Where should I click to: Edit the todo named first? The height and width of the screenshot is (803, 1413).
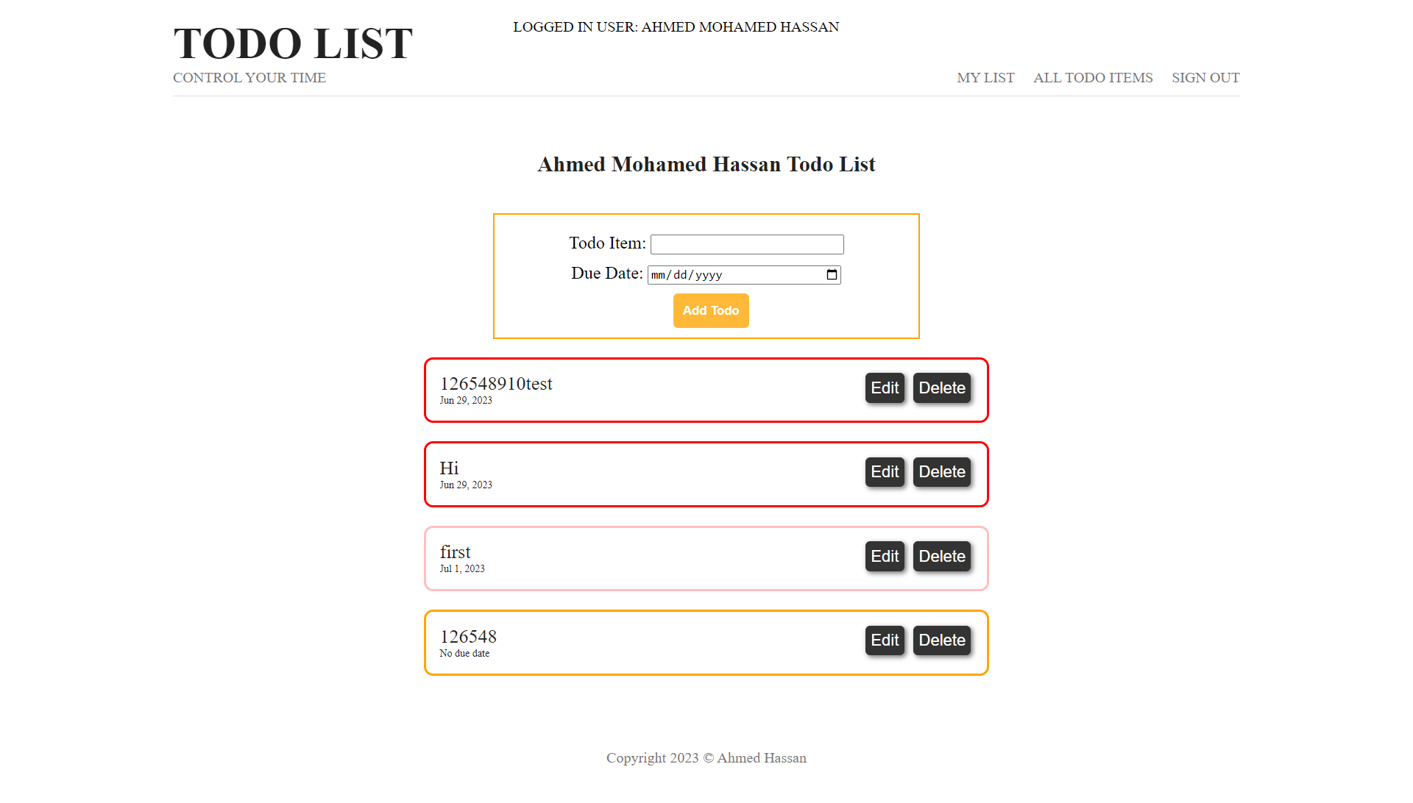point(884,557)
